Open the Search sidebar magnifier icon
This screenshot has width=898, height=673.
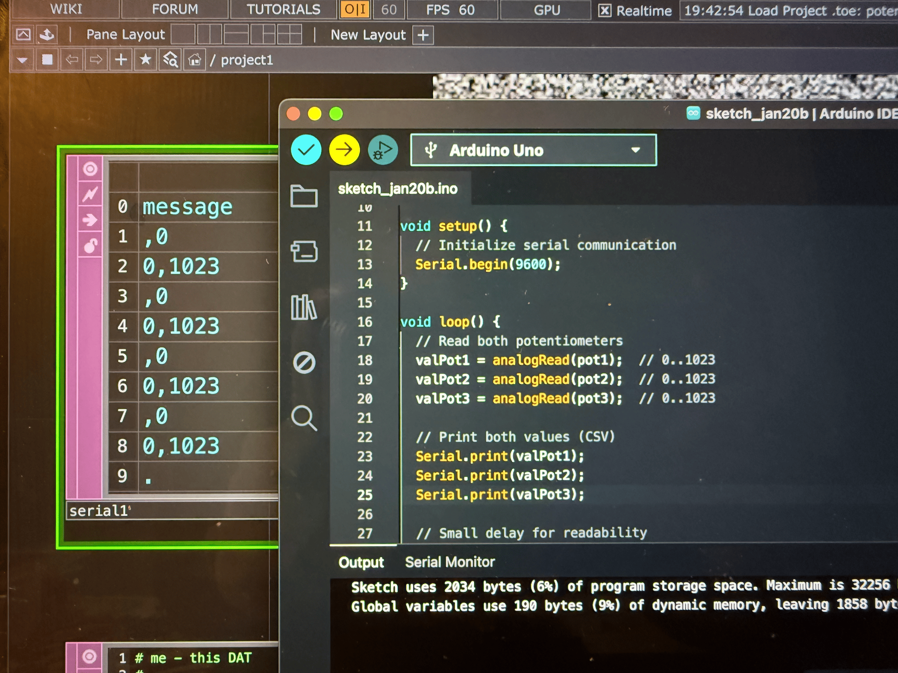point(304,418)
